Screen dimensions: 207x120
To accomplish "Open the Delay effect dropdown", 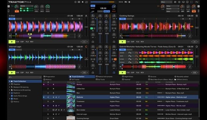I will pyautogui.click(x=173, y=6).
